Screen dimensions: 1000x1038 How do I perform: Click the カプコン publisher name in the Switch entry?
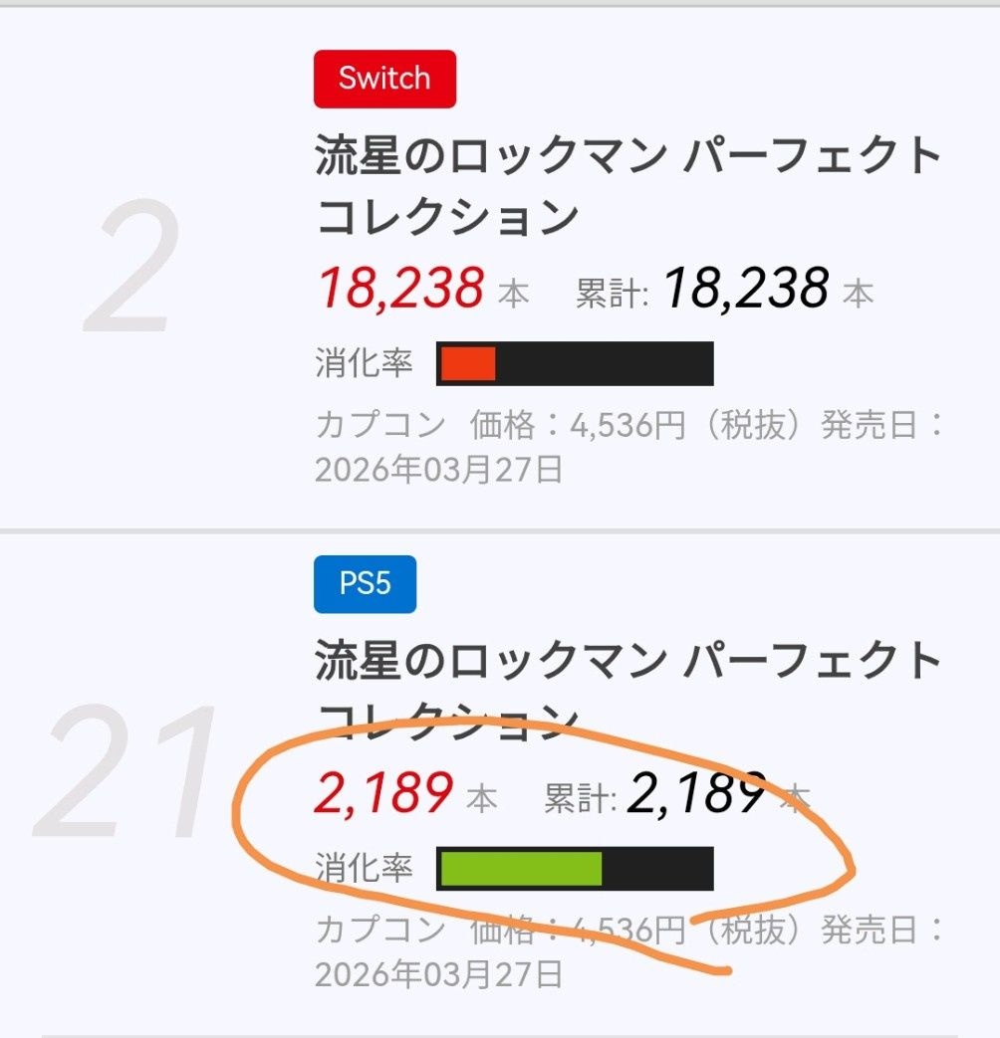(380, 426)
